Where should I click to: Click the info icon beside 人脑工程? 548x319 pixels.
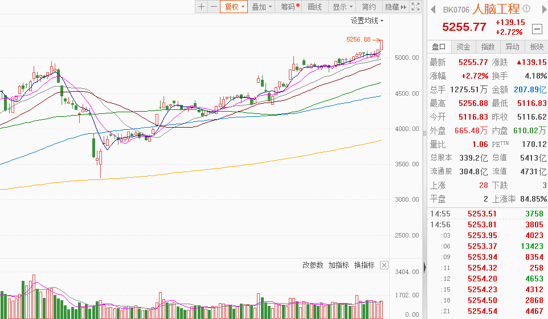(526, 9)
